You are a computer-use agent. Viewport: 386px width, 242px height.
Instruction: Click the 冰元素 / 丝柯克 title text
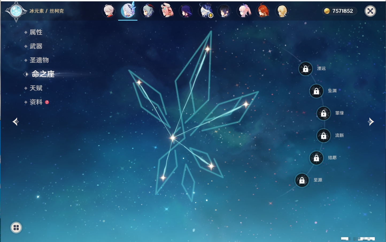click(47, 11)
